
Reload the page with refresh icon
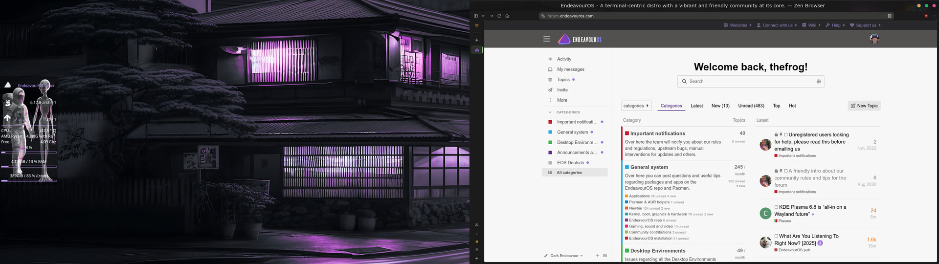point(499,16)
